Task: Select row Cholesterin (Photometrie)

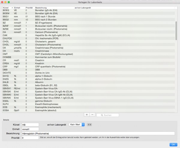Action: (x=88, y=45)
